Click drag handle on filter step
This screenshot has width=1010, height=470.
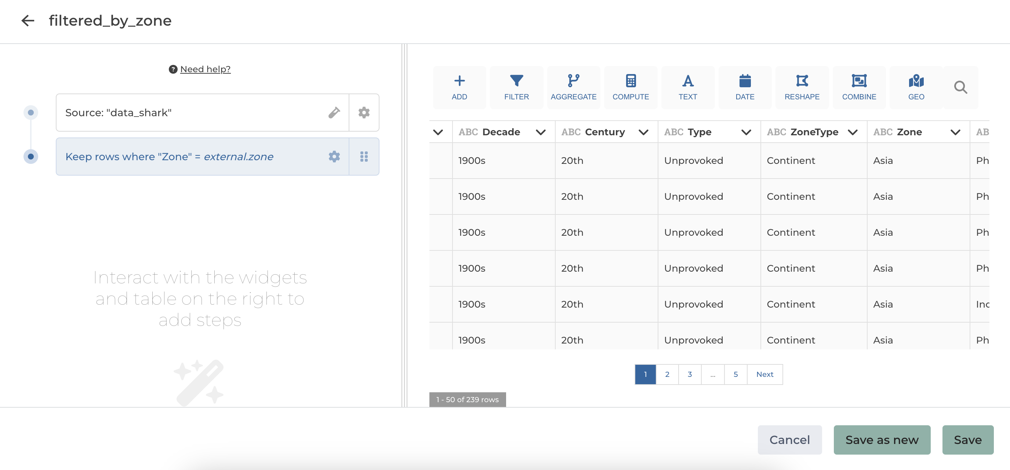click(x=364, y=157)
